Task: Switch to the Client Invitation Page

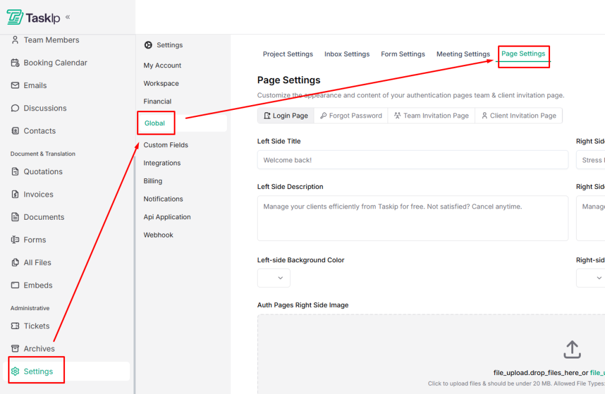Action: 518,115
